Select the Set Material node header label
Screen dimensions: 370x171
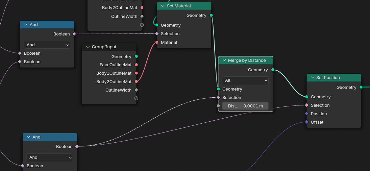point(179,6)
